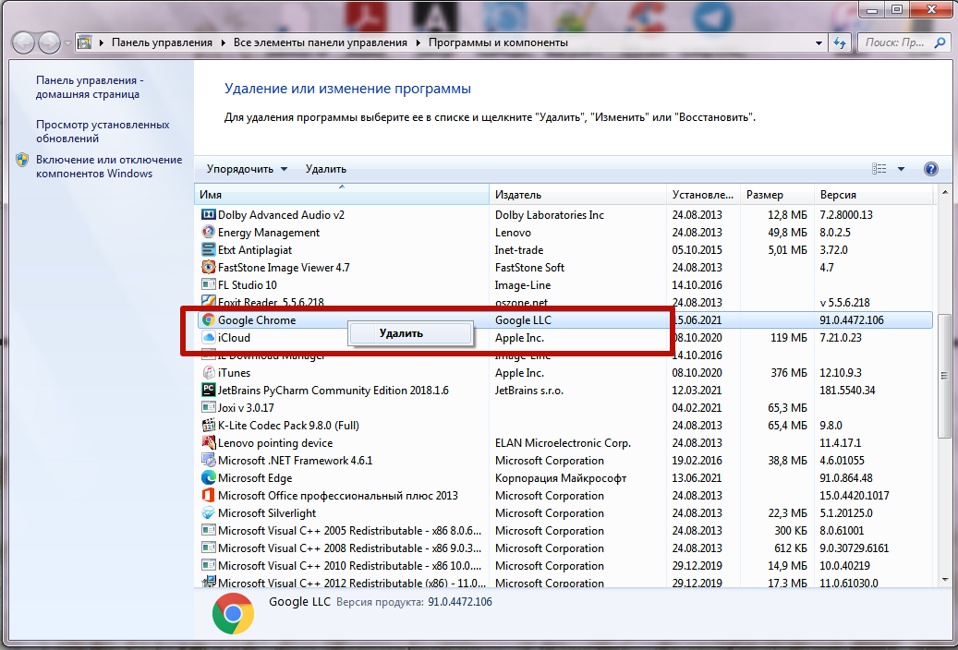Click the Dolby Advanced Audio v2 icon
This screenshot has width=958, height=650.
209,215
